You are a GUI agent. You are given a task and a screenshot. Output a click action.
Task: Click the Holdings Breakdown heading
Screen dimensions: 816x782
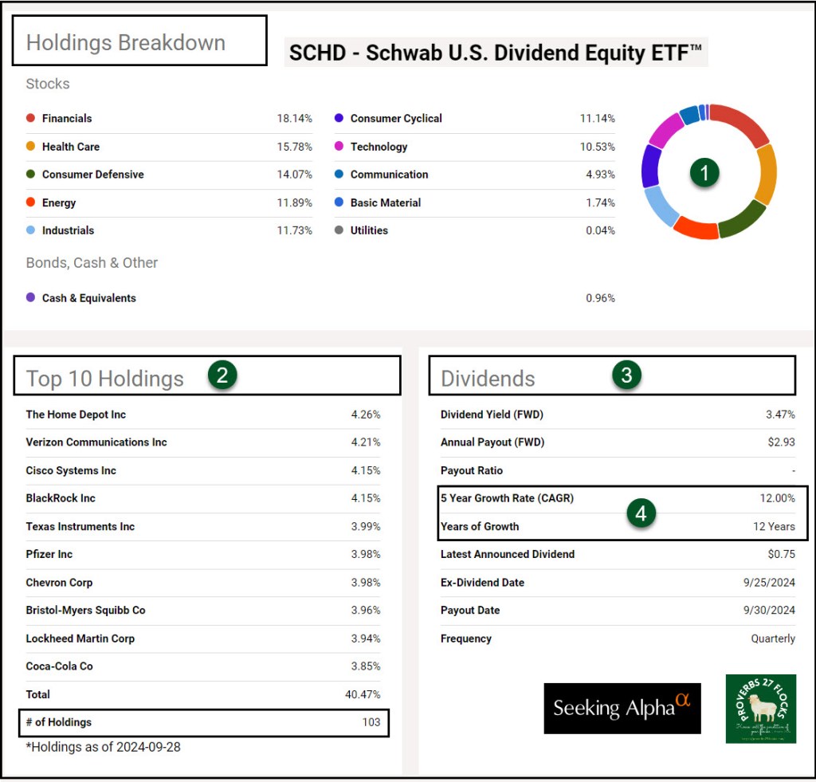coord(126,43)
